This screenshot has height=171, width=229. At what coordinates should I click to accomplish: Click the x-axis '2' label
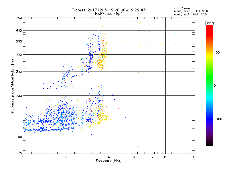pos(66,157)
